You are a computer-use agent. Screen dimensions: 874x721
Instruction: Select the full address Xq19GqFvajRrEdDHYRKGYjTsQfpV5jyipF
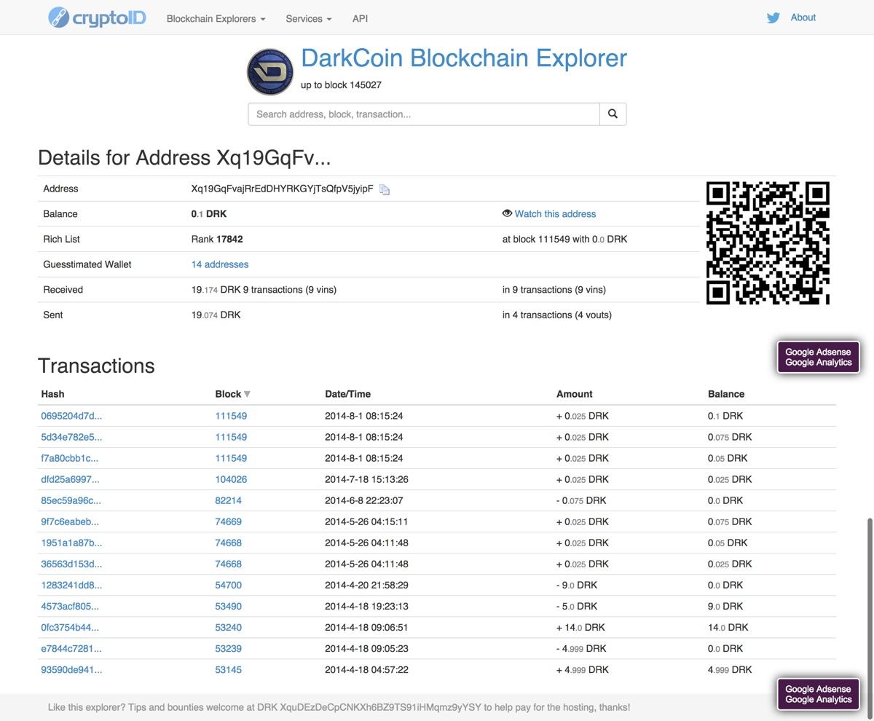282,189
